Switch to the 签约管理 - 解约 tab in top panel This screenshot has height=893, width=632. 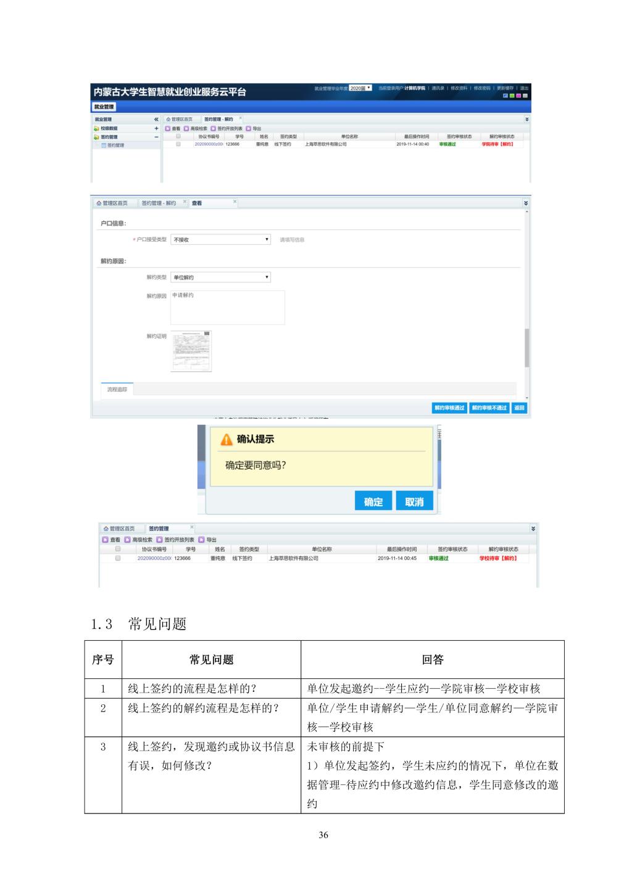click(x=218, y=119)
